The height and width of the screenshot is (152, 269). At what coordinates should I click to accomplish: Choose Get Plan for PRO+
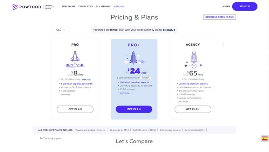pos(134,109)
